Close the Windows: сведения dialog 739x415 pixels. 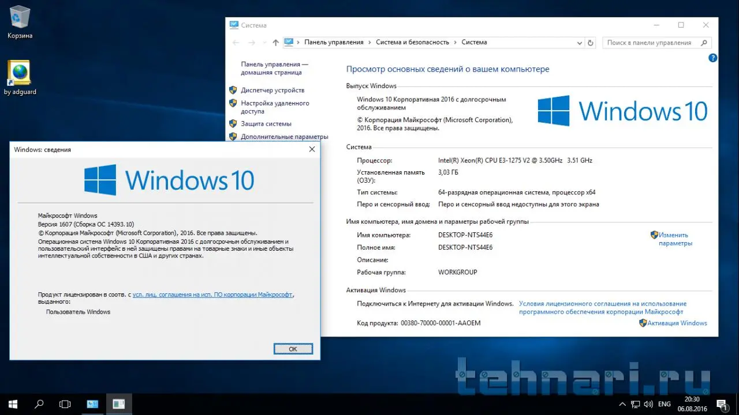(x=312, y=149)
